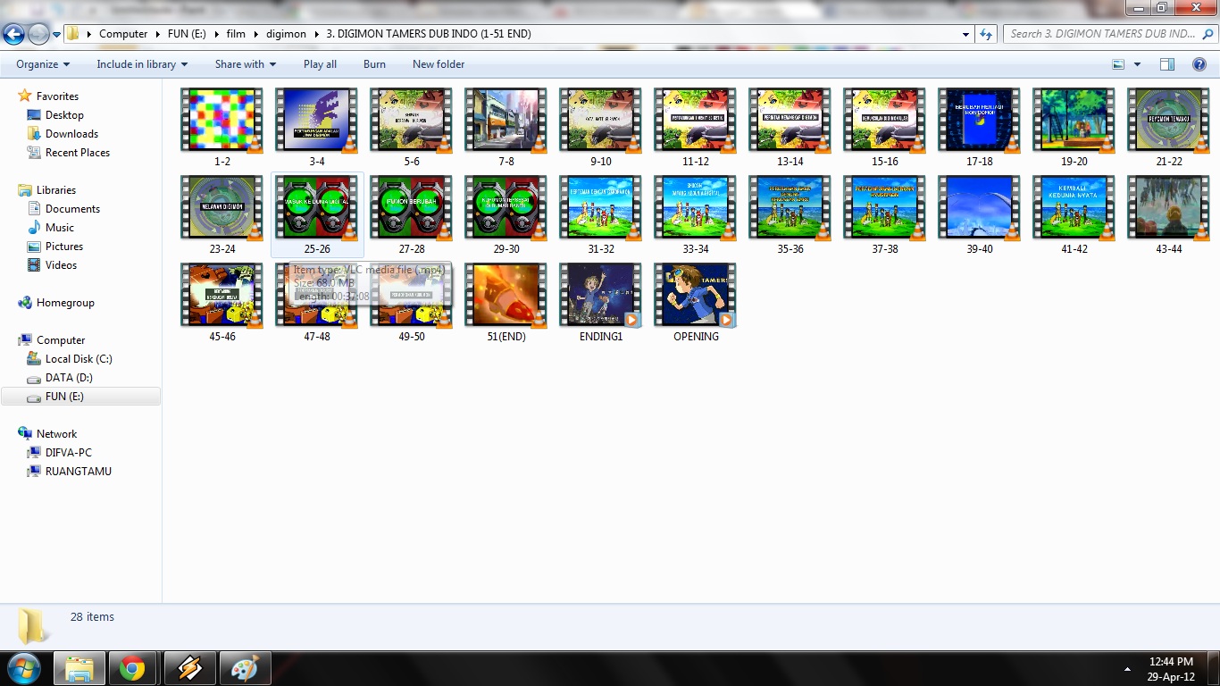Click the Burn toolbar button

pyautogui.click(x=374, y=64)
